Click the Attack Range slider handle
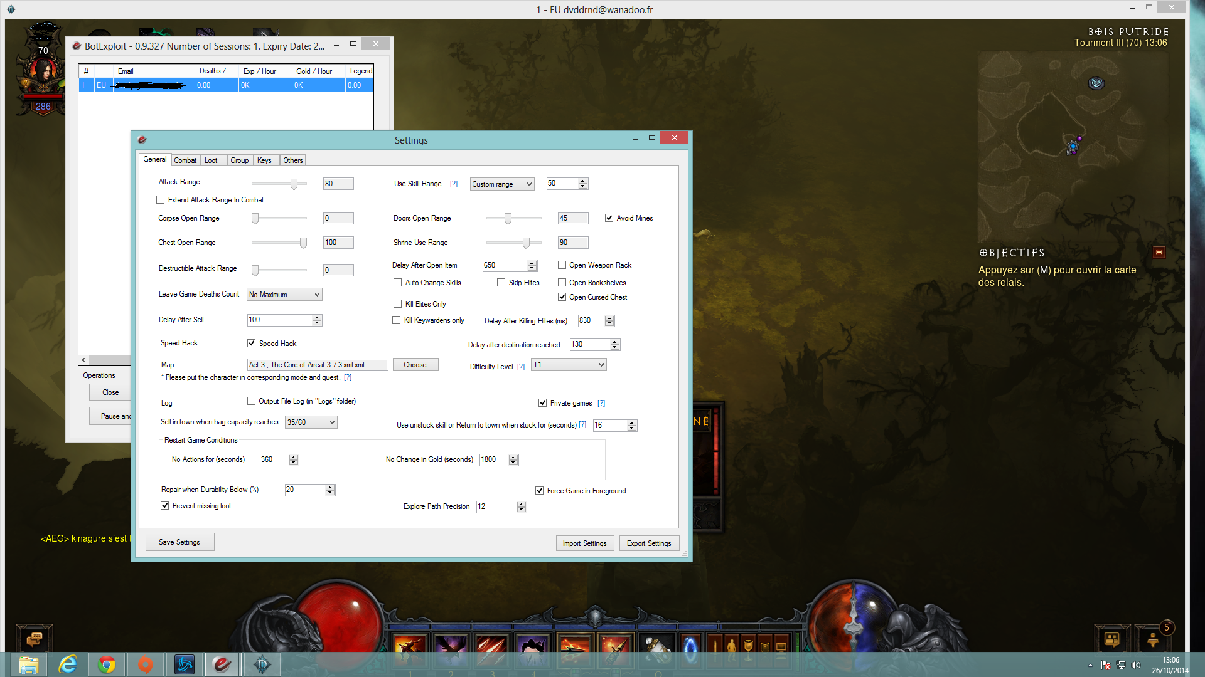1205x677 pixels. 294,184
